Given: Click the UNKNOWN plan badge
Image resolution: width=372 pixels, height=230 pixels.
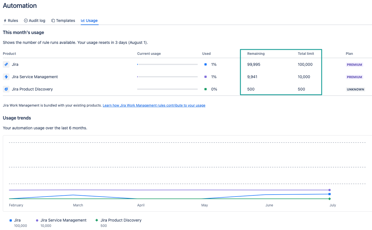Looking at the screenshot, I should (x=355, y=89).
